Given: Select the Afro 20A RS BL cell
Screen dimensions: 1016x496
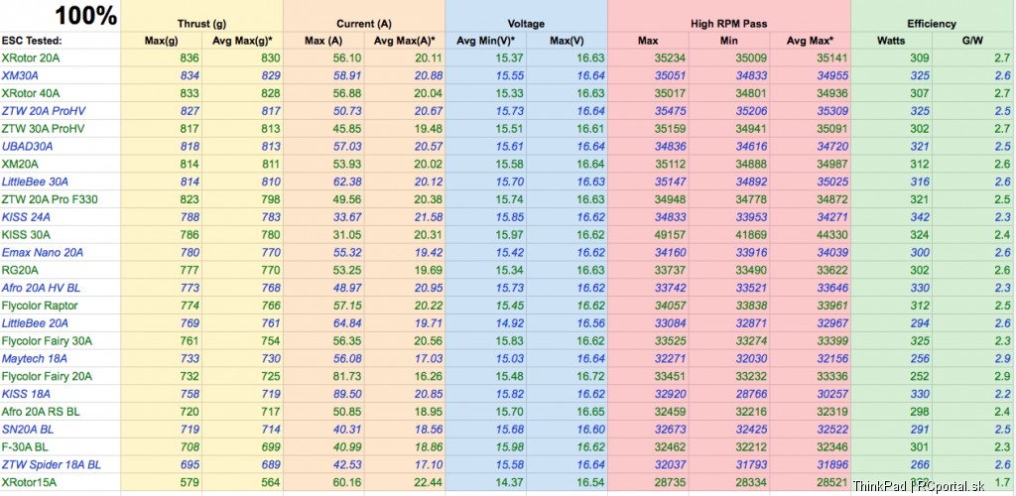Looking at the screenshot, I should [x=42, y=411].
